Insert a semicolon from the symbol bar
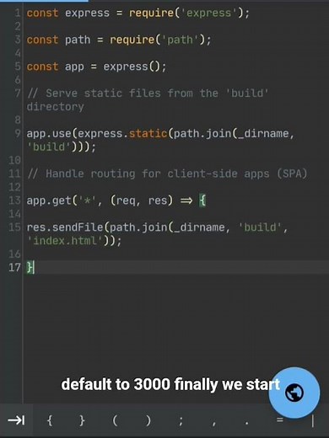Screen dimensions: 329x438 point(181,420)
